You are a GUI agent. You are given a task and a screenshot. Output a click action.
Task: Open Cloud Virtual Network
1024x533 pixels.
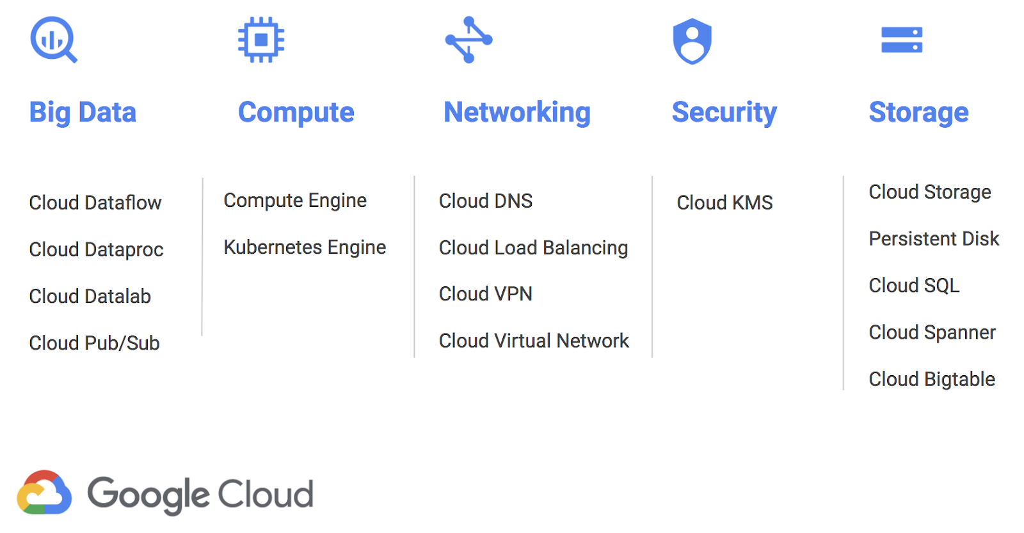(534, 341)
